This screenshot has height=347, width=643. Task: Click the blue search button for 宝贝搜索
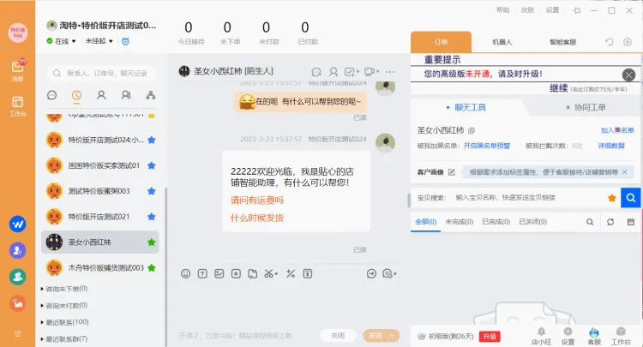click(630, 198)
